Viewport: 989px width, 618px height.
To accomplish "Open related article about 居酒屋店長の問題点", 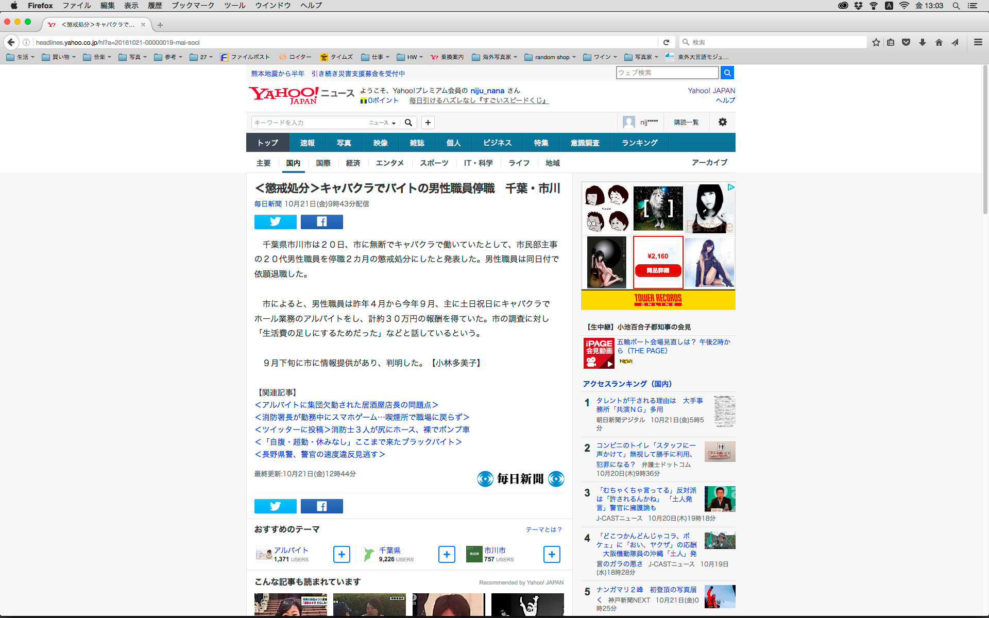I will tap(346, 405).
